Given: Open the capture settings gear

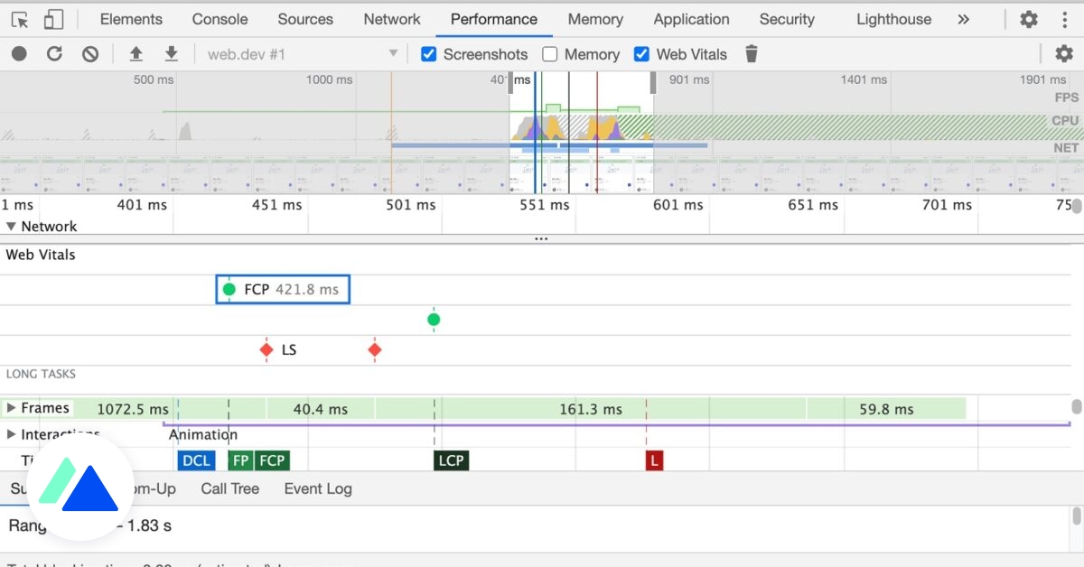Looking at the screenshot, I should tap(1064, 53).
